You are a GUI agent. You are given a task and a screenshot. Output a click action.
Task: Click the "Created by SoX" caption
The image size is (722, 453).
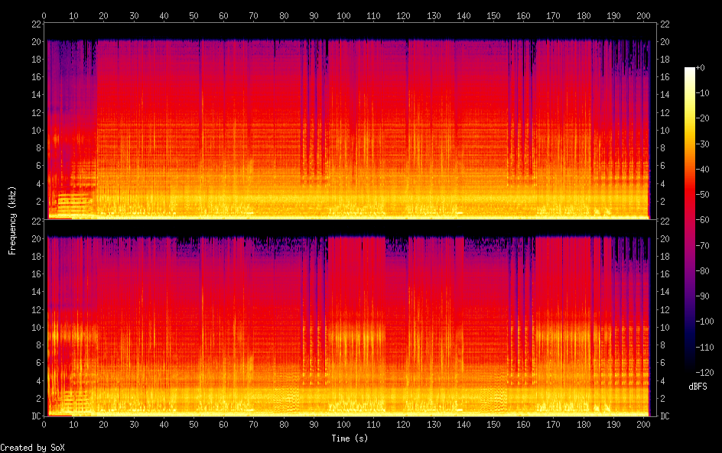[x=32, y=448]
